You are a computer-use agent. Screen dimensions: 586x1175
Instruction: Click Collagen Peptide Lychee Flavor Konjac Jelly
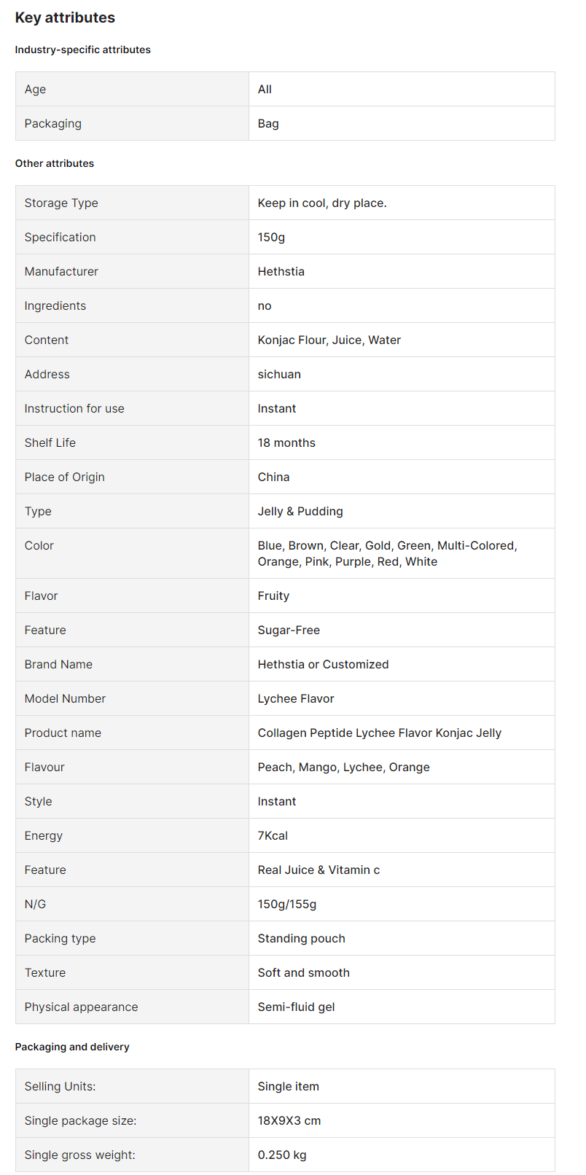tap(380, 733)
